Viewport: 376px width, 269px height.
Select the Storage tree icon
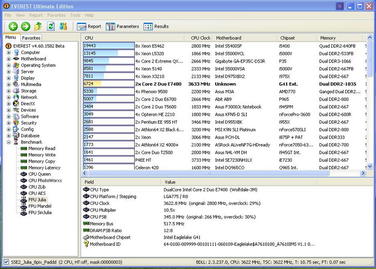click(x=16, y=91)
